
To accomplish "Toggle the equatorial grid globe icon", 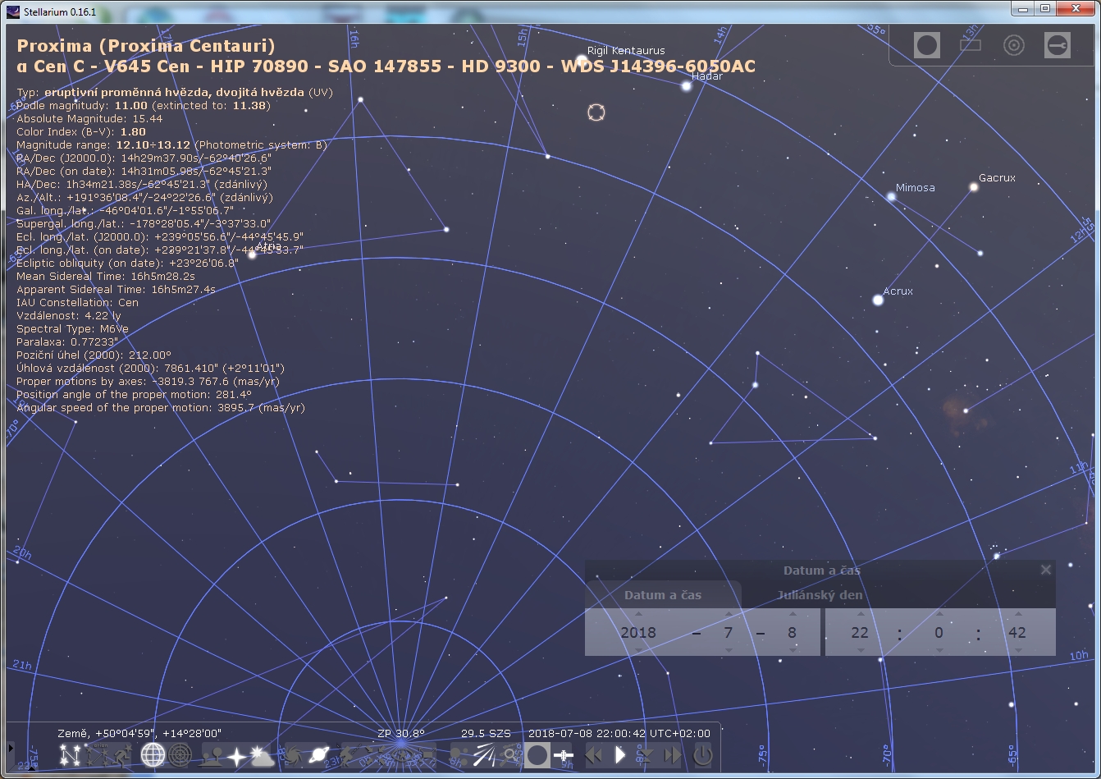I will 153,755.
